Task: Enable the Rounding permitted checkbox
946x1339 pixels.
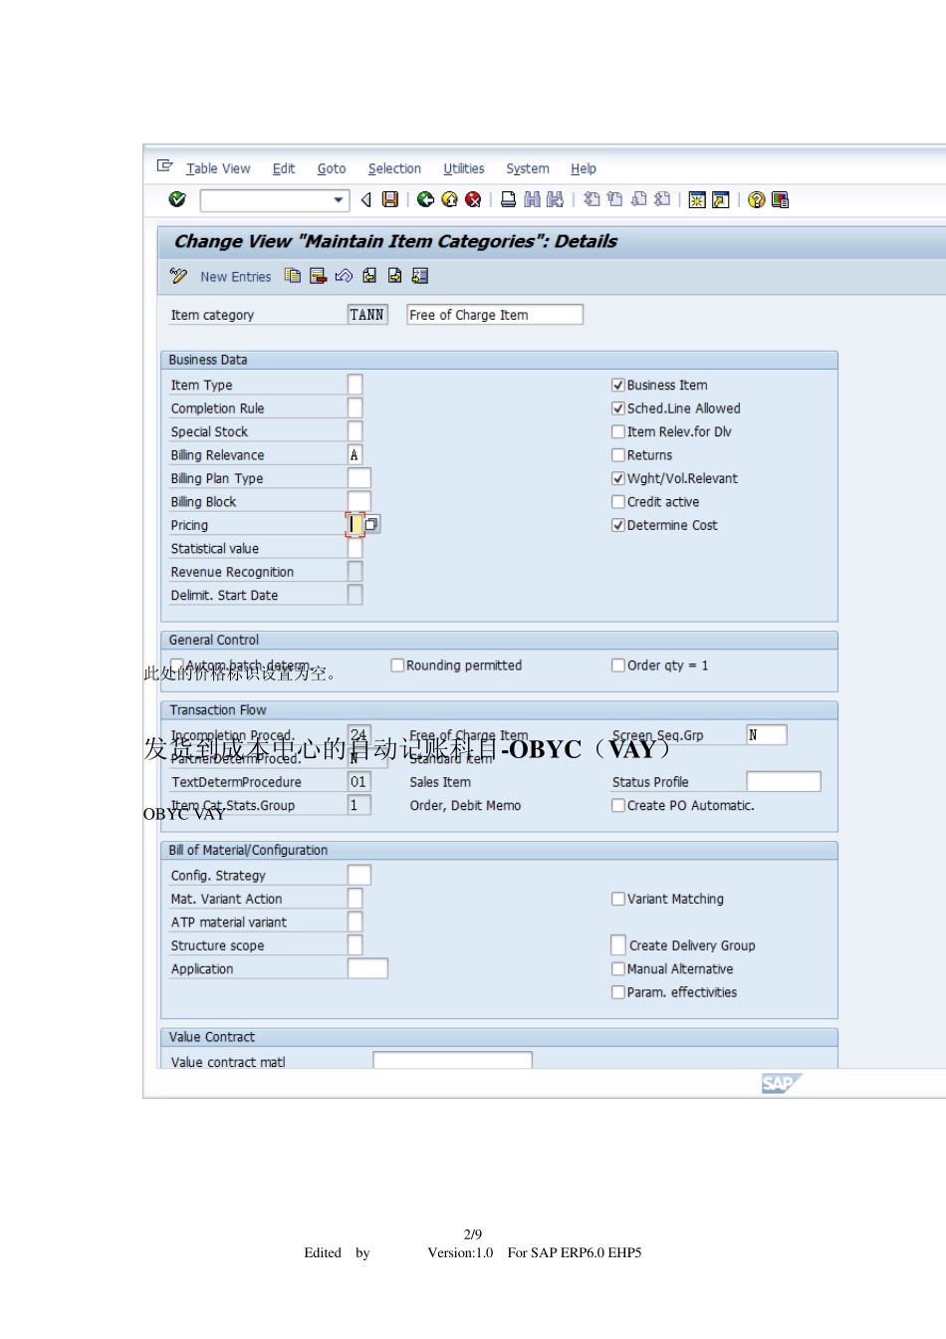Action: [397, 666]
